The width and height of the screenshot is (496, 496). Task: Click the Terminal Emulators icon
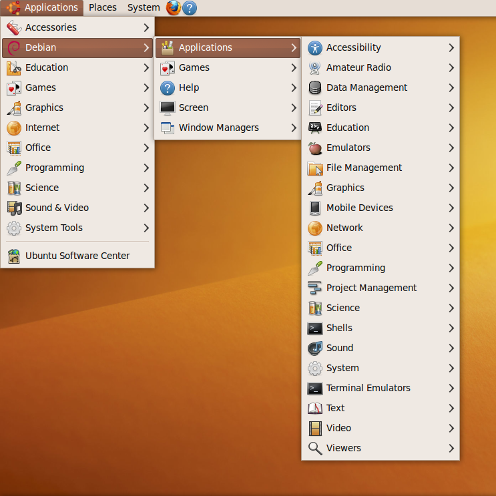314,388
